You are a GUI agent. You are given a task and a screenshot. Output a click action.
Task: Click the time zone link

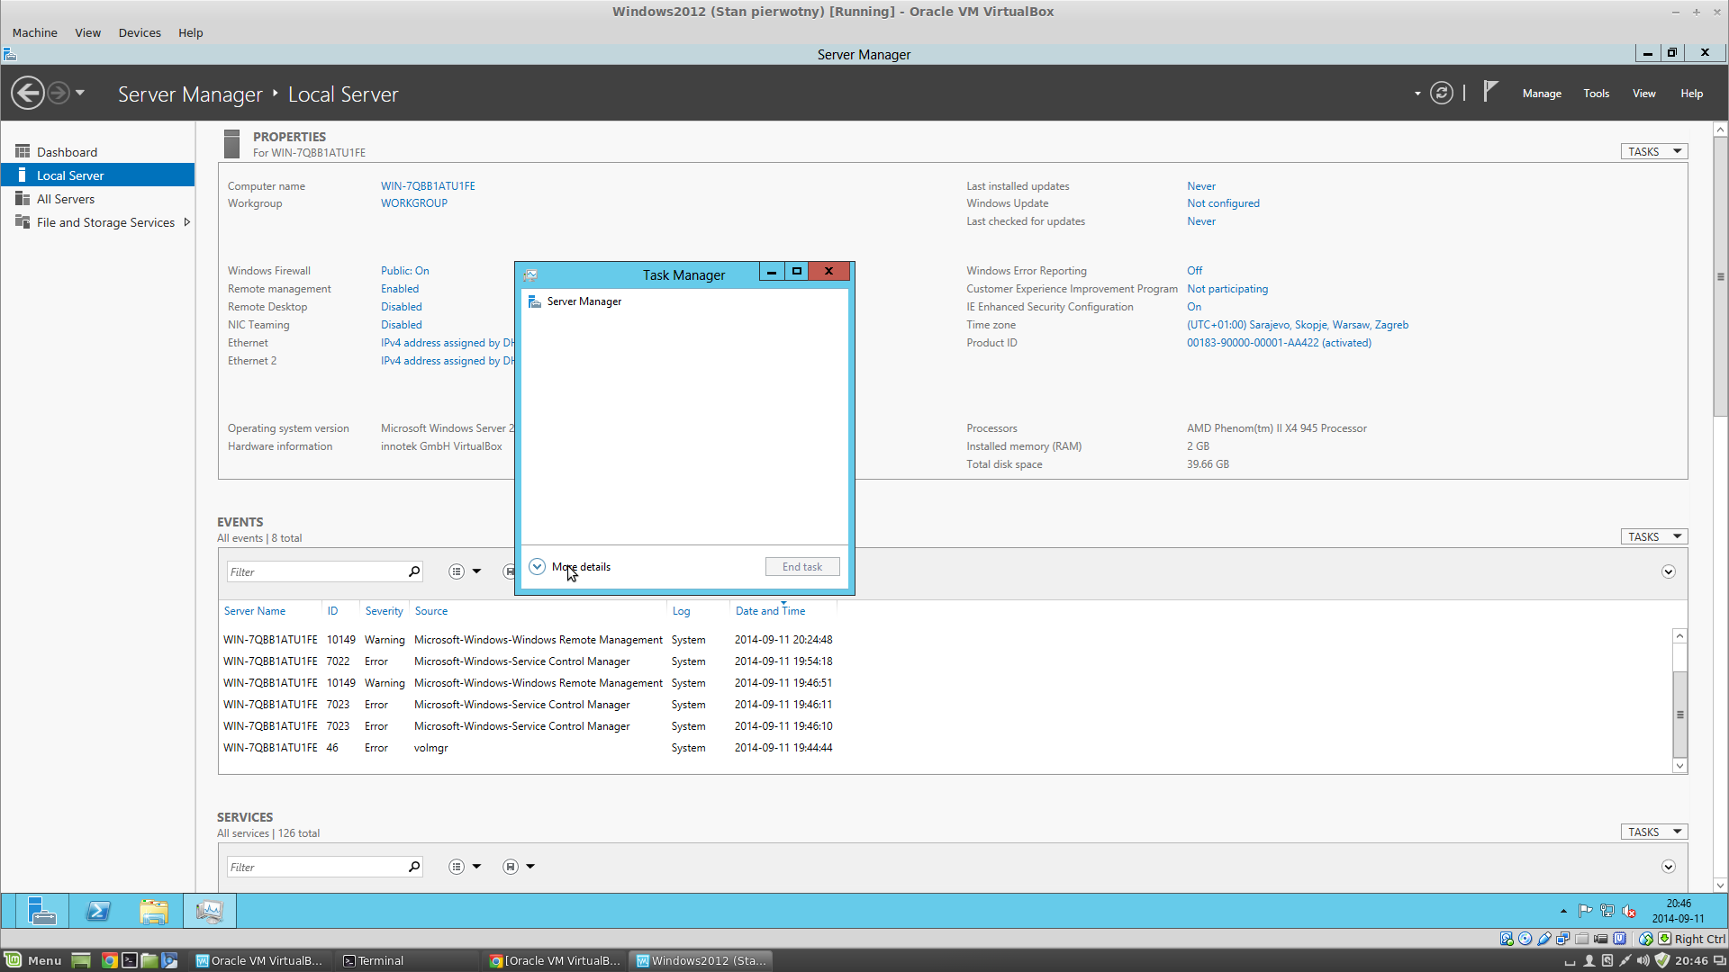[1298, 325]
